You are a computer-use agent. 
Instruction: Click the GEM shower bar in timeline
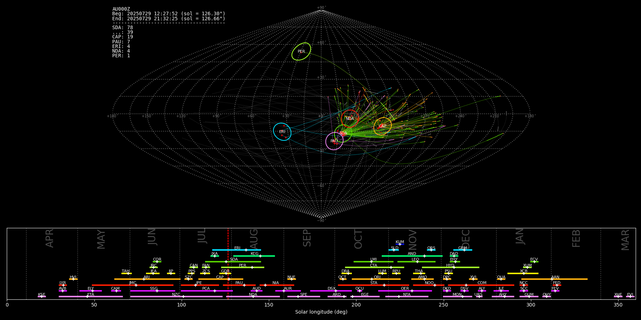463,250
